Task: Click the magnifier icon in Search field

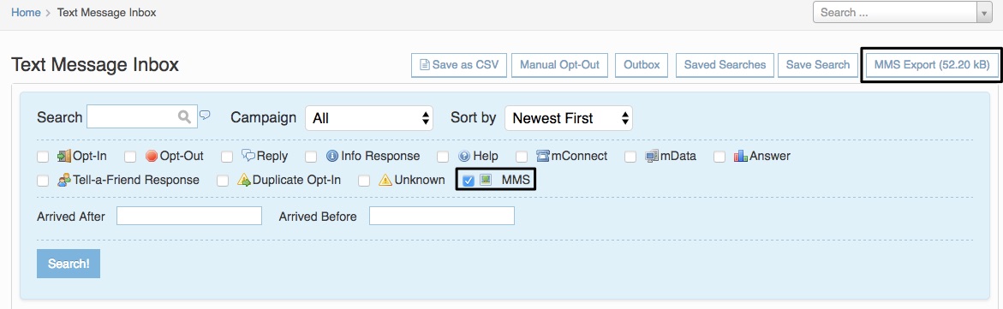Action: click(184, 116)
